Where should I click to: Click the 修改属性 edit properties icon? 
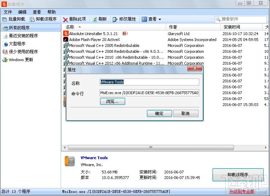point(115,19)
